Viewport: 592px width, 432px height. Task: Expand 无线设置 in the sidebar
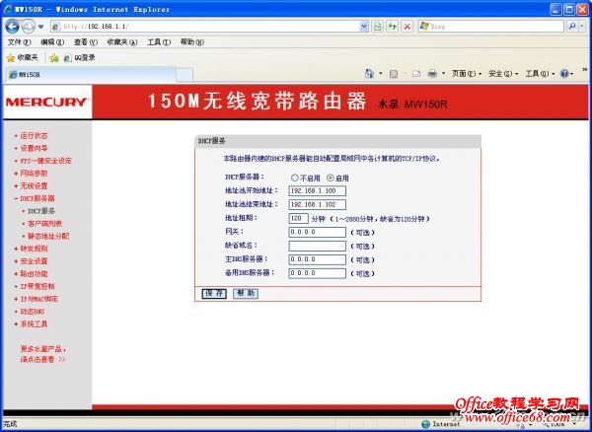pyautogui.click(x=34, y=186)
